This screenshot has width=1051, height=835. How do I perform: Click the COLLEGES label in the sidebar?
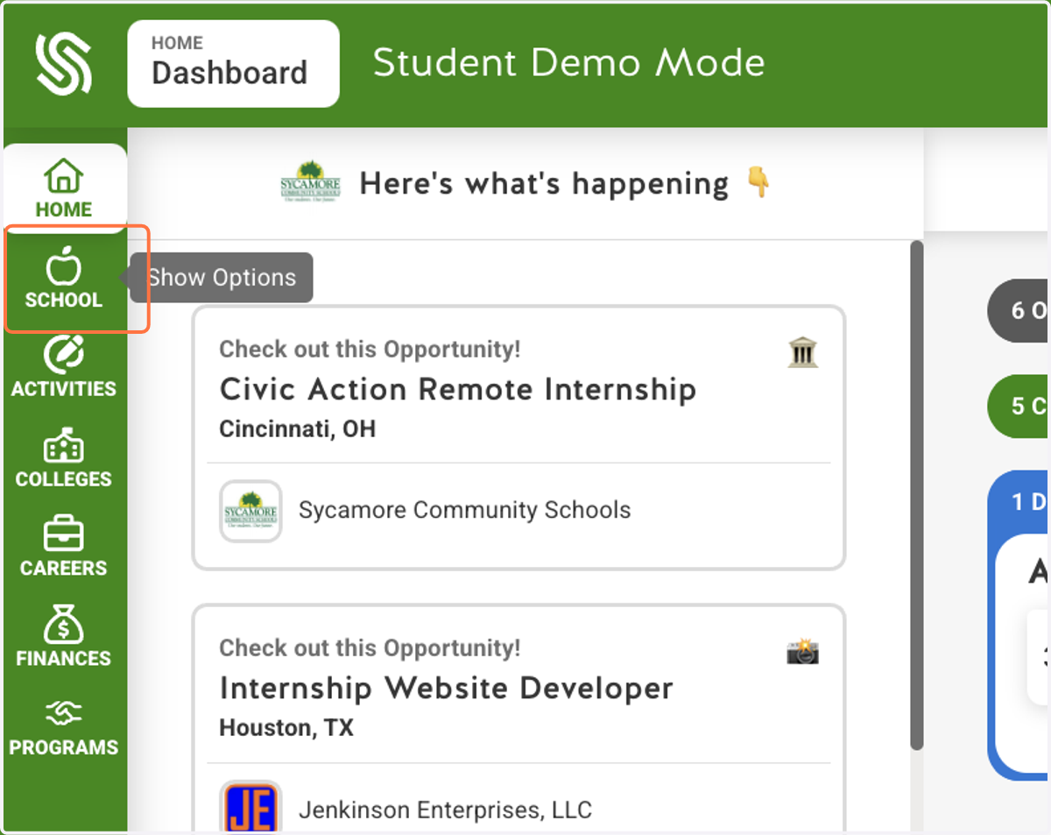pos(64,479)
